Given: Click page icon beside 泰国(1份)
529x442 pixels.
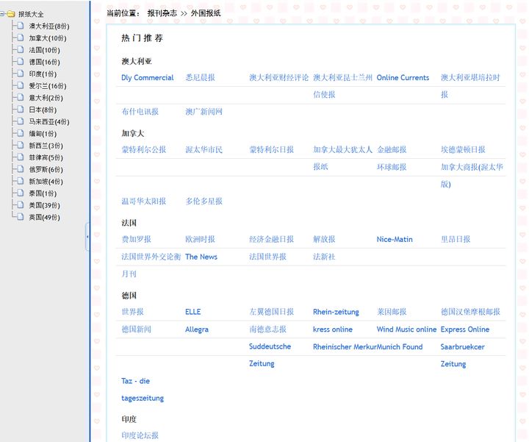Looking at the screenshot, I should (x=21, y=193).
